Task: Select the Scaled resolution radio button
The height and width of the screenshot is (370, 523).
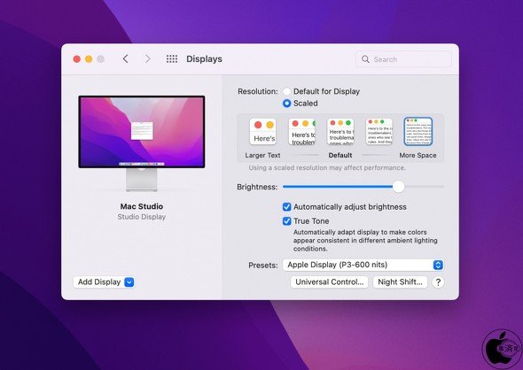Action: click(286, 104)
